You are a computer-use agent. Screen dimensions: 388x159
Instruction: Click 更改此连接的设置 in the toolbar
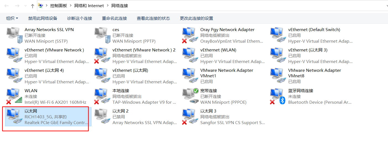196,18
